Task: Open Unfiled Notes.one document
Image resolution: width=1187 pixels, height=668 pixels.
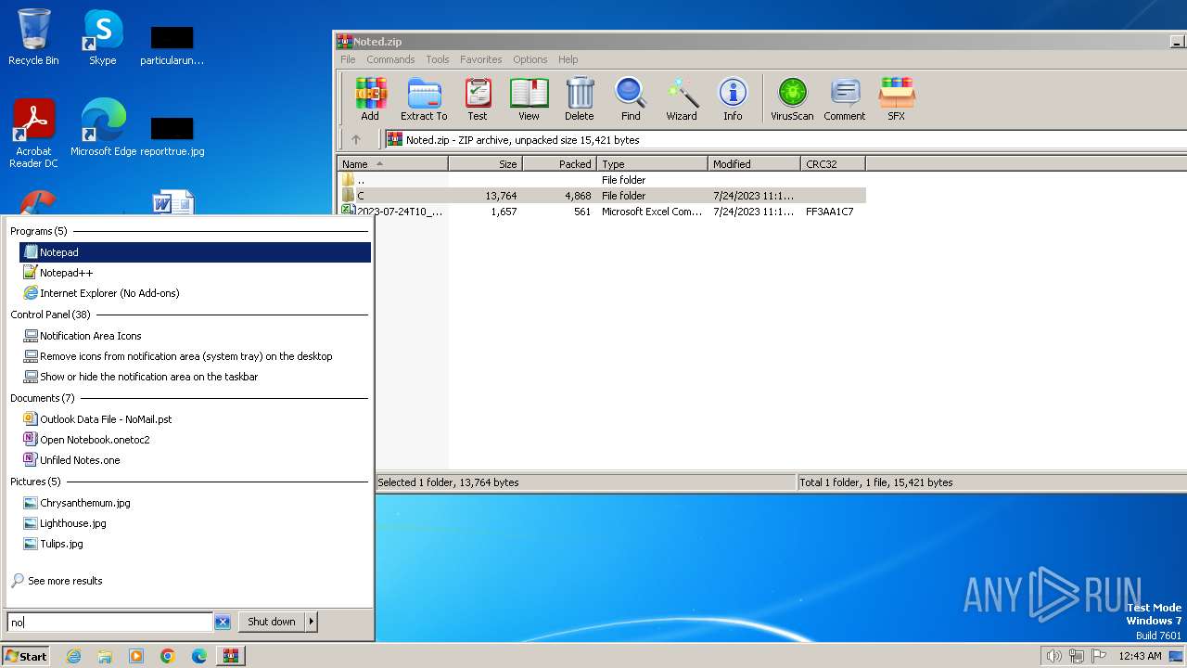Action: 195,460
